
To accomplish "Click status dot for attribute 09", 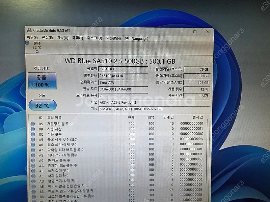I will pos(32,129).
